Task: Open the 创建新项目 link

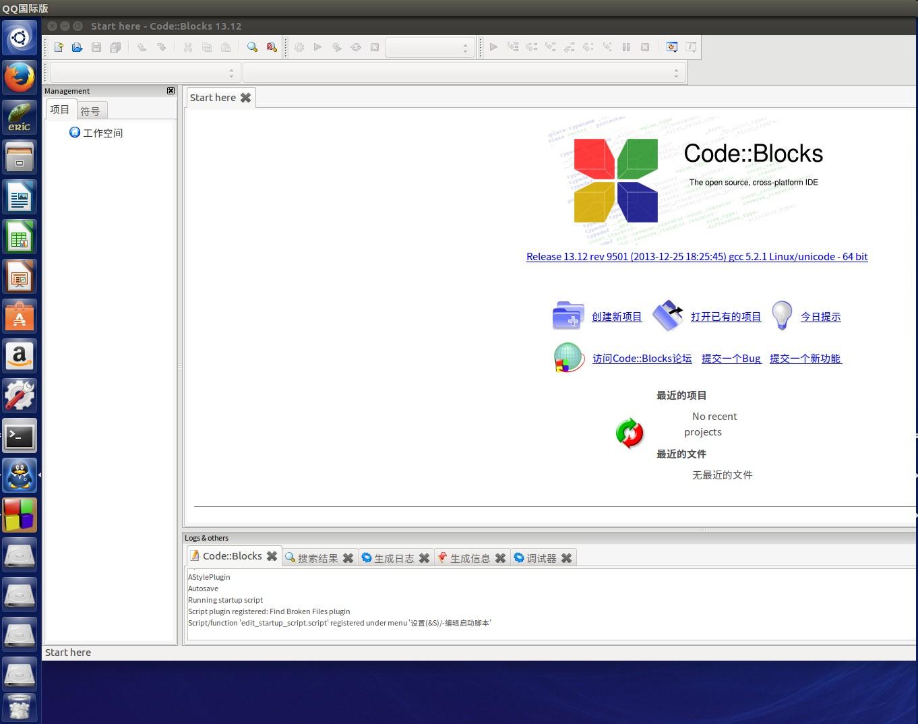Action: (x=616, y=316)
